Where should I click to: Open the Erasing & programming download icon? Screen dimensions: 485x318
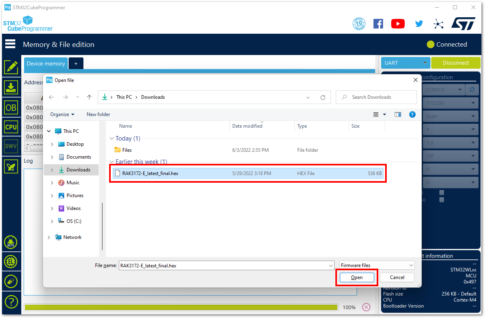click(x=11, y=87)
